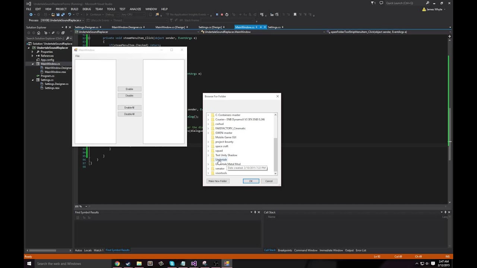477x268 pixels.
Task: Expand the visortools folder node
Action: (208, 173)
